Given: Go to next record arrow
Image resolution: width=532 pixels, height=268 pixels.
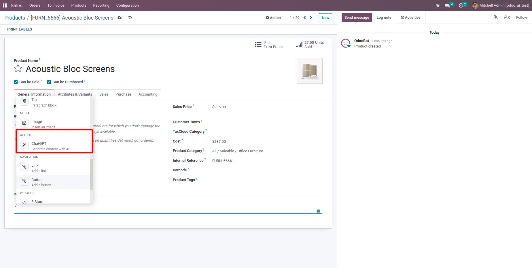Looking at the screenshot, I should 311,18.
